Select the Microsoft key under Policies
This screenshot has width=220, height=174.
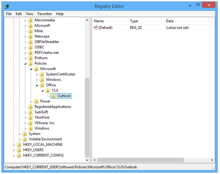[48, 69]
